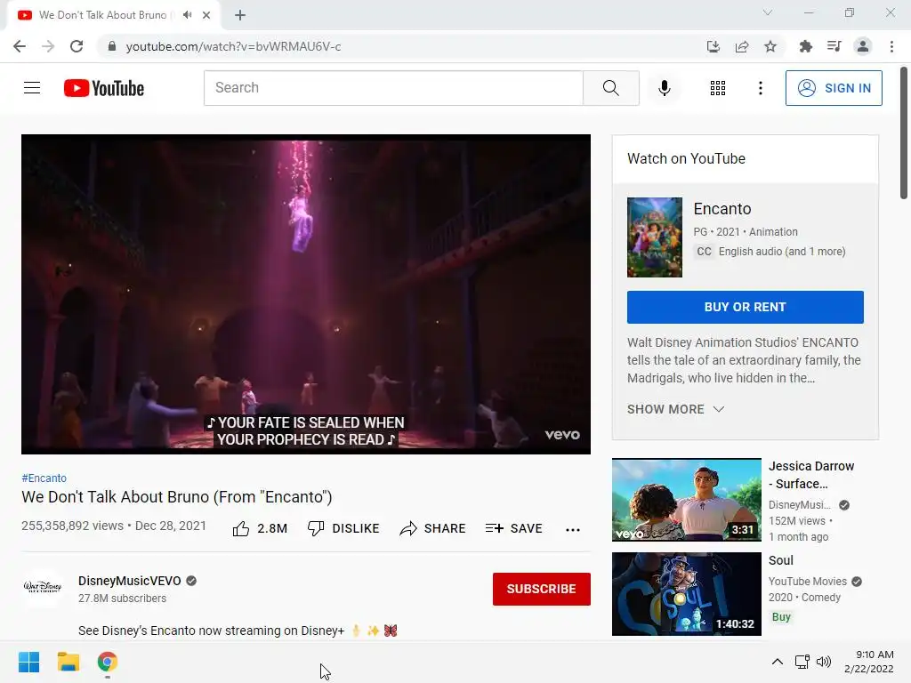Subscribe to DisneyMusicVEVO
This screenshot has height=683, width=911.
[542, 589]
